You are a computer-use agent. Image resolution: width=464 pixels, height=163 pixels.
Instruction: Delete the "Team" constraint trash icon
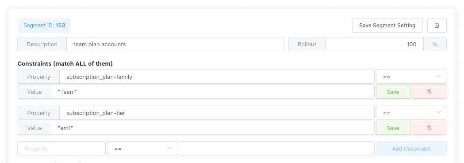pos(429,92)
